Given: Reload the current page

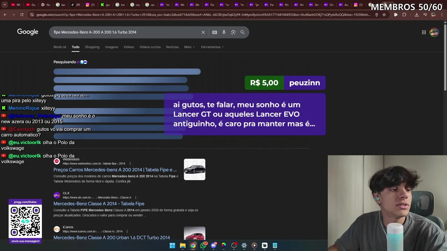Looking at the screenshot, I should (22, 15).
